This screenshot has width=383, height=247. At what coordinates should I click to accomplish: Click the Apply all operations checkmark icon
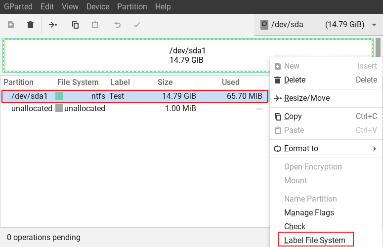pyautogui.click(x=137, y=25)
